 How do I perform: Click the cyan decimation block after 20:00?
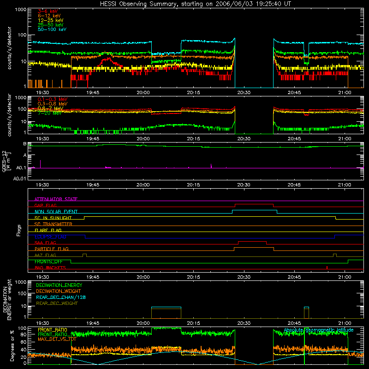tap(167, 307)
